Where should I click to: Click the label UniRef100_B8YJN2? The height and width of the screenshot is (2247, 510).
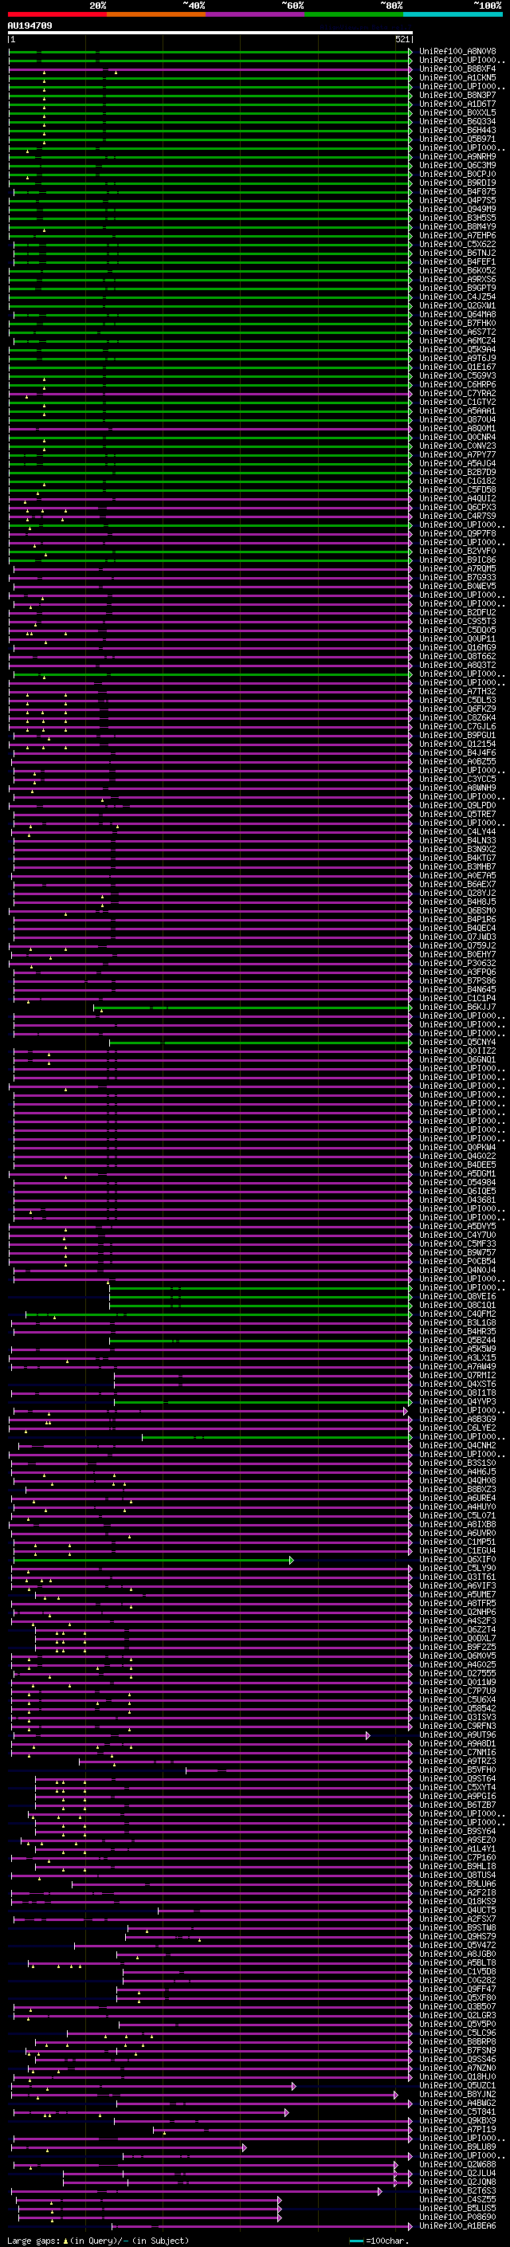(457, 2093)
